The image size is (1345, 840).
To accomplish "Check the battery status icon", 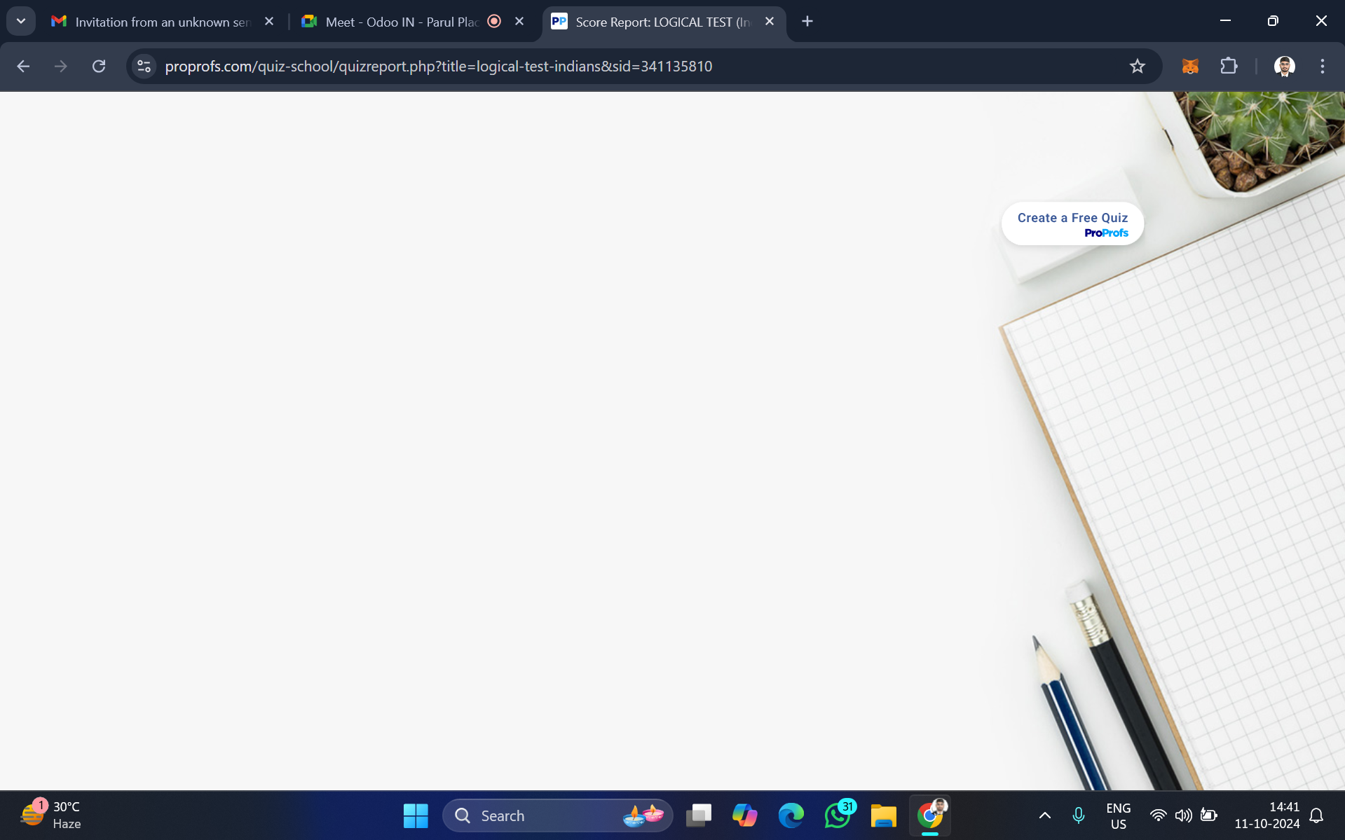I will (x=1209, y=815).
